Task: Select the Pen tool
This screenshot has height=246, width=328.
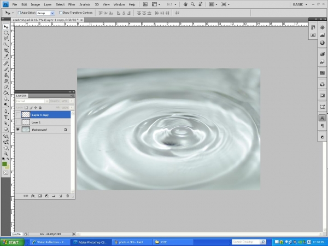Action: pyautogui.click(x=6, y=112)
